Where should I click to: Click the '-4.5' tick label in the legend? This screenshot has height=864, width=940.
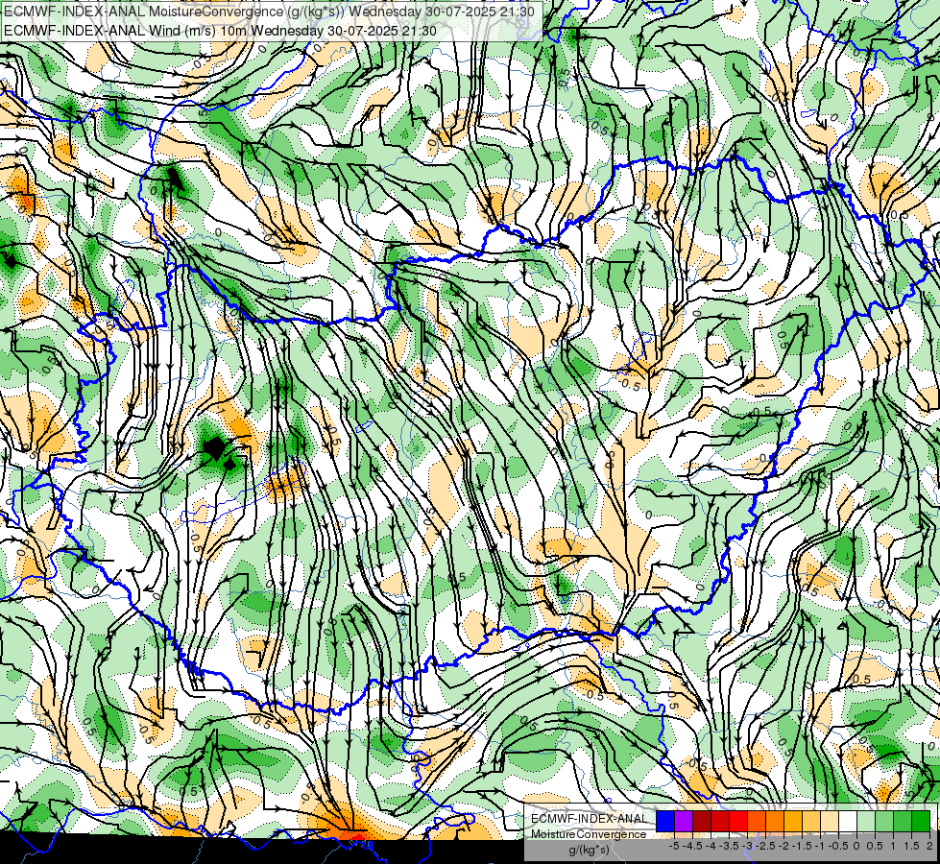point(692,846)
